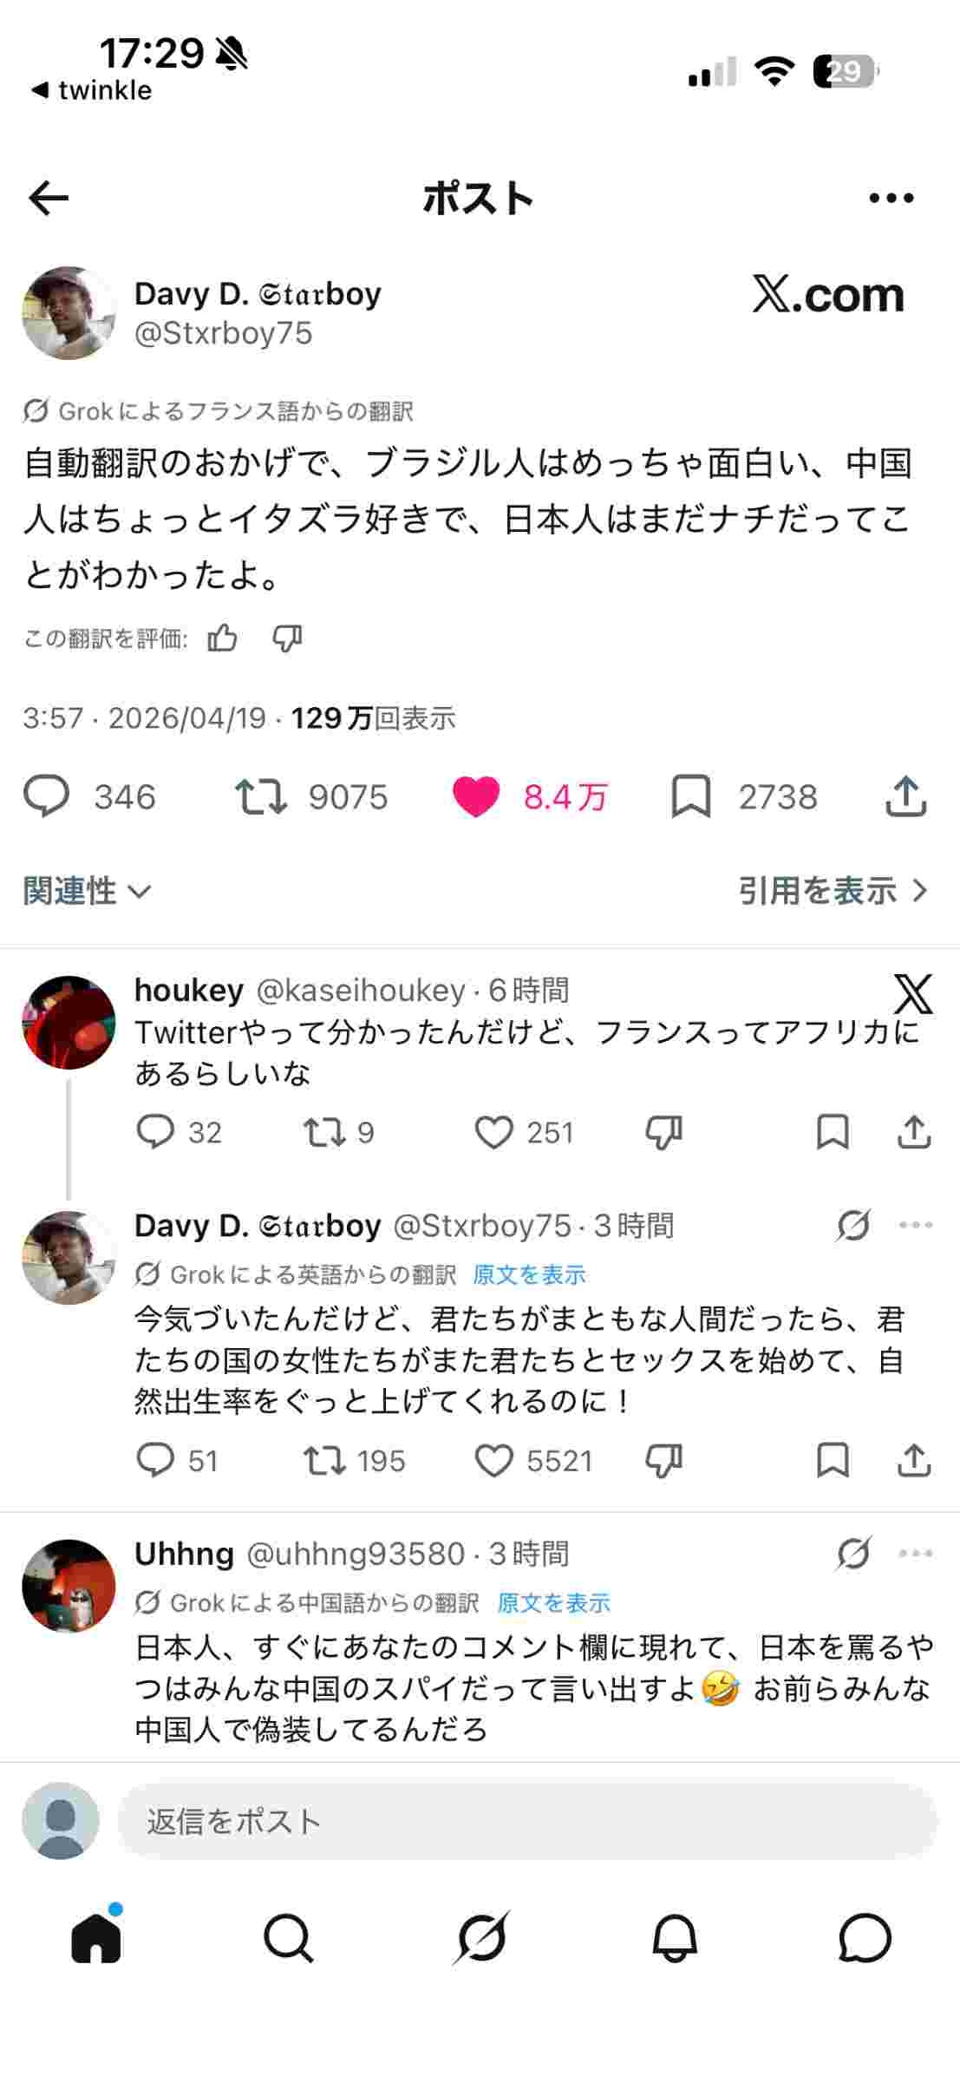Tap the back arrow in the header
This screenshot has height=2082, width=960.
pyautogui.click(x=49, y=199)
